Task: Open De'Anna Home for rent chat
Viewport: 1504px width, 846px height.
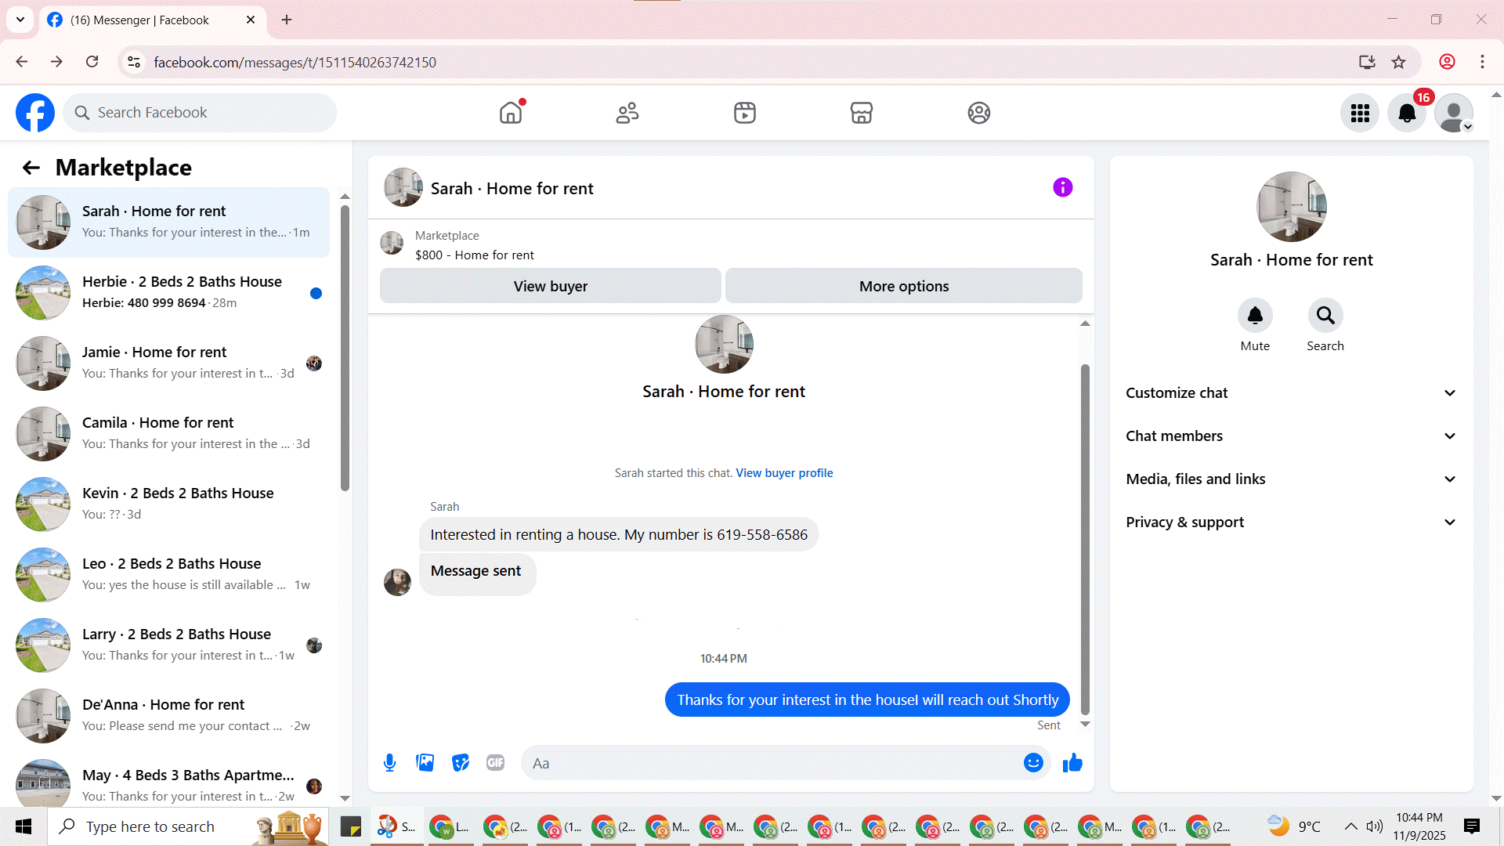Action: click(169, 716)
